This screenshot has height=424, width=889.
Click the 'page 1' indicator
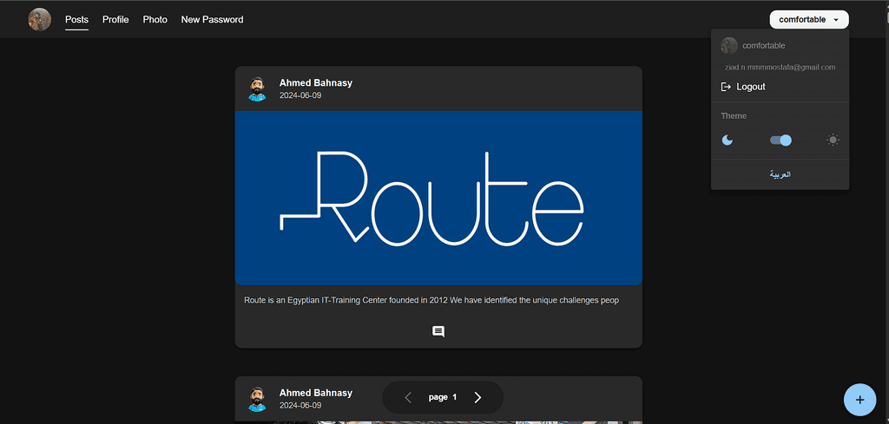point(443,397)
